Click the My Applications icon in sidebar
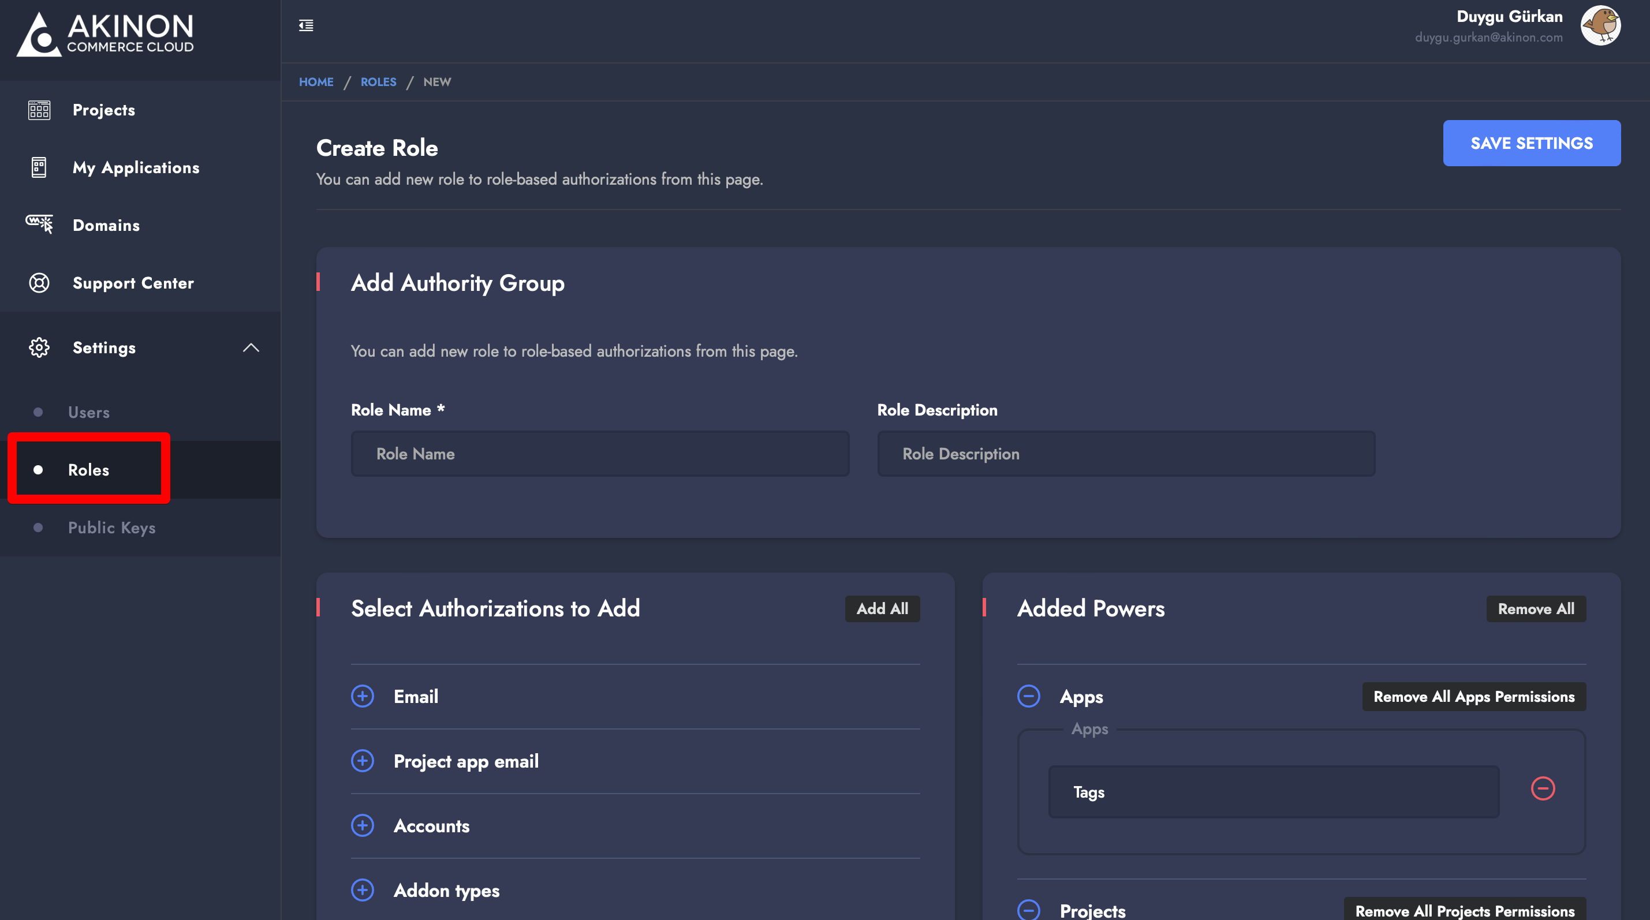1650x920 pixels. pyautogui.click(x=39, y=168)
